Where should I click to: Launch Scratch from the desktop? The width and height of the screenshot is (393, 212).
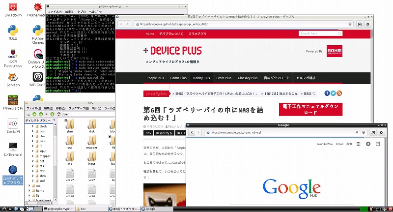point(13,80)
